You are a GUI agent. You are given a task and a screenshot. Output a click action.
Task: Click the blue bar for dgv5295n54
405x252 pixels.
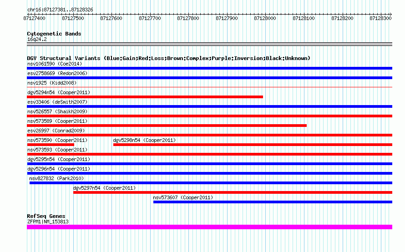pos(209,164)
